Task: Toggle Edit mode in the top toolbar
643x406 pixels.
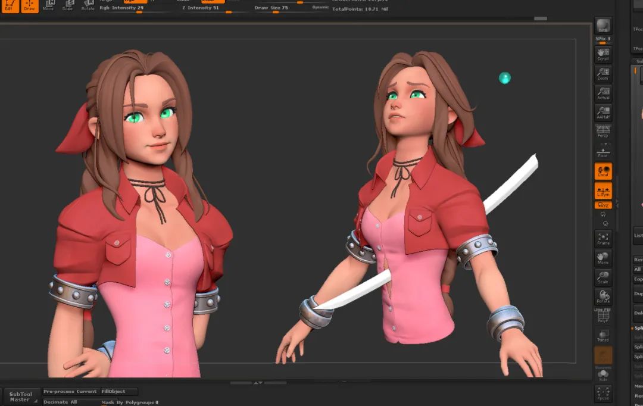Action: point(10,6)
